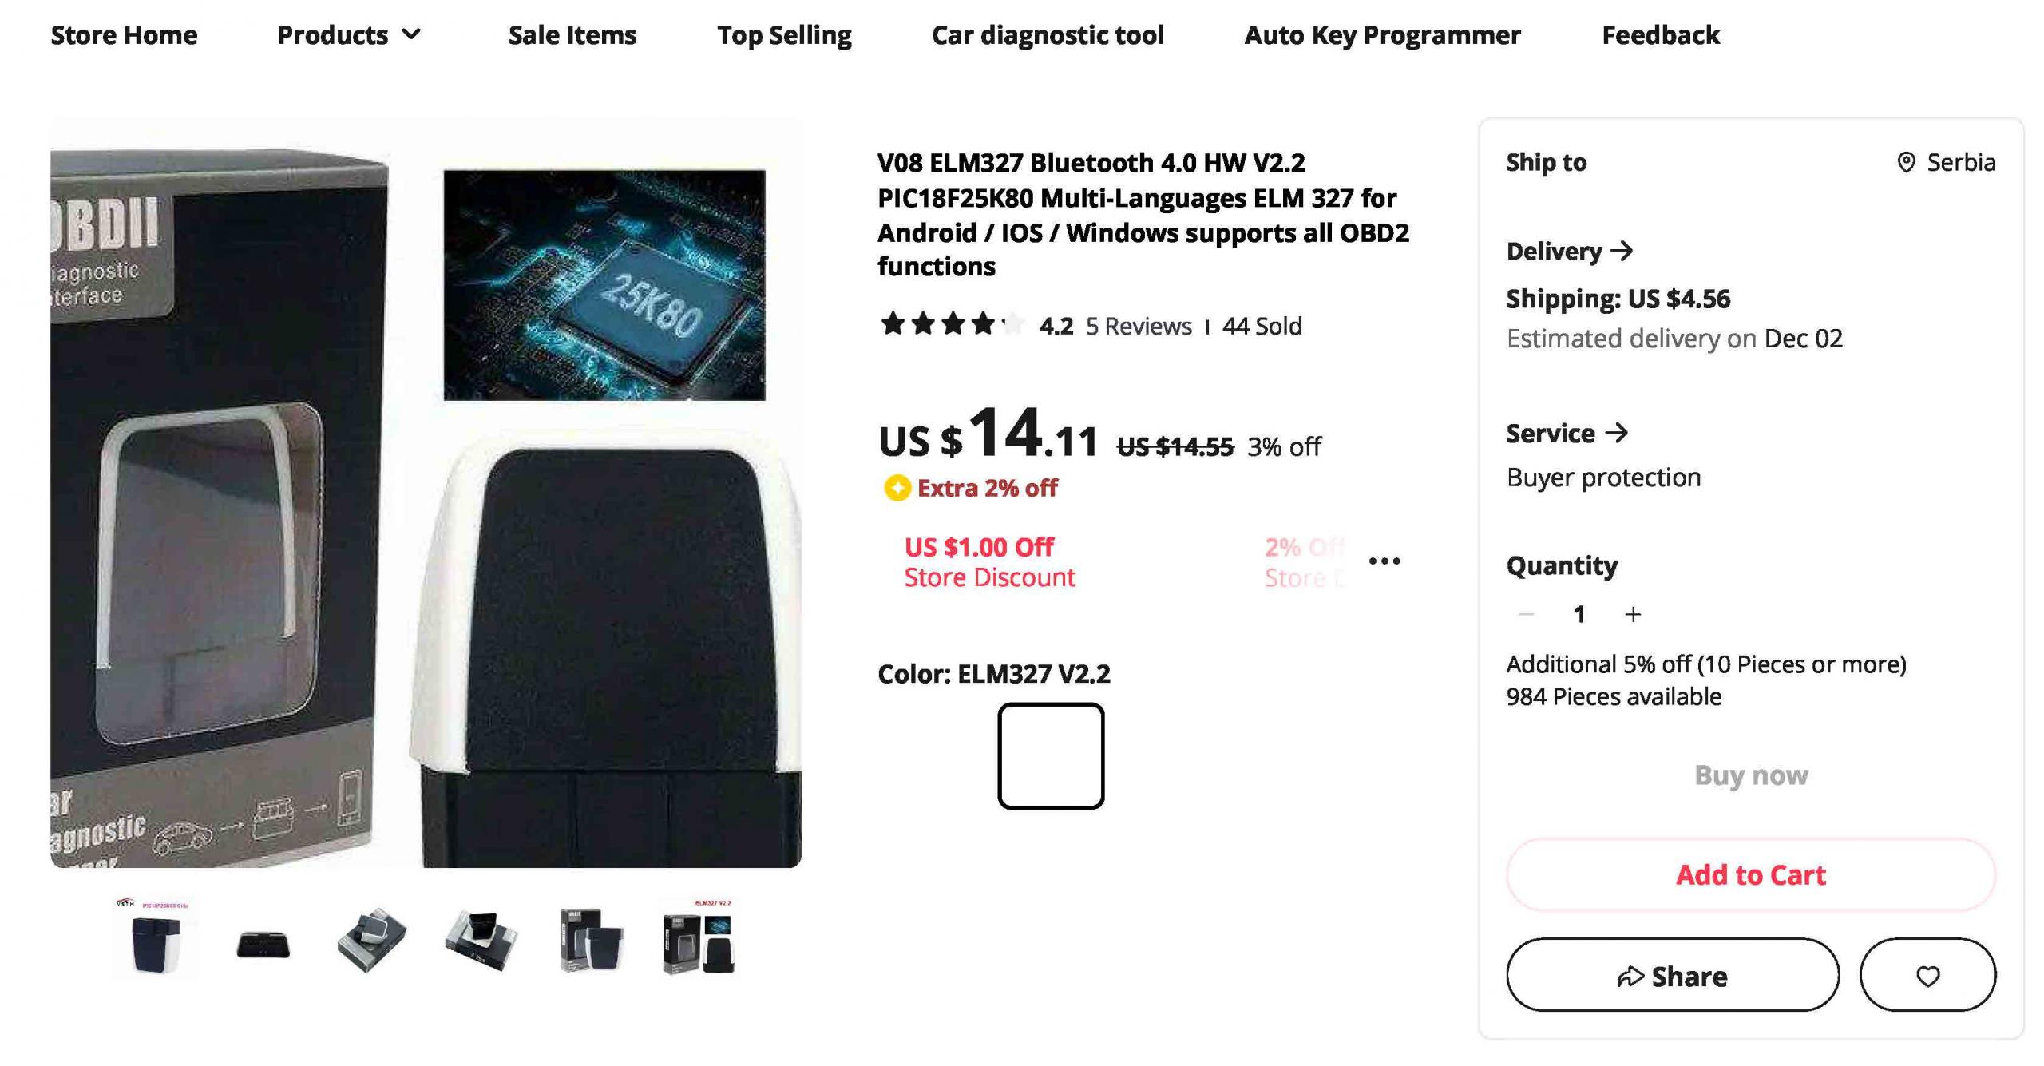Click the gold Extra 2% off coin icon
The image size is (2044, 1066).
click(x=897, y=488)
